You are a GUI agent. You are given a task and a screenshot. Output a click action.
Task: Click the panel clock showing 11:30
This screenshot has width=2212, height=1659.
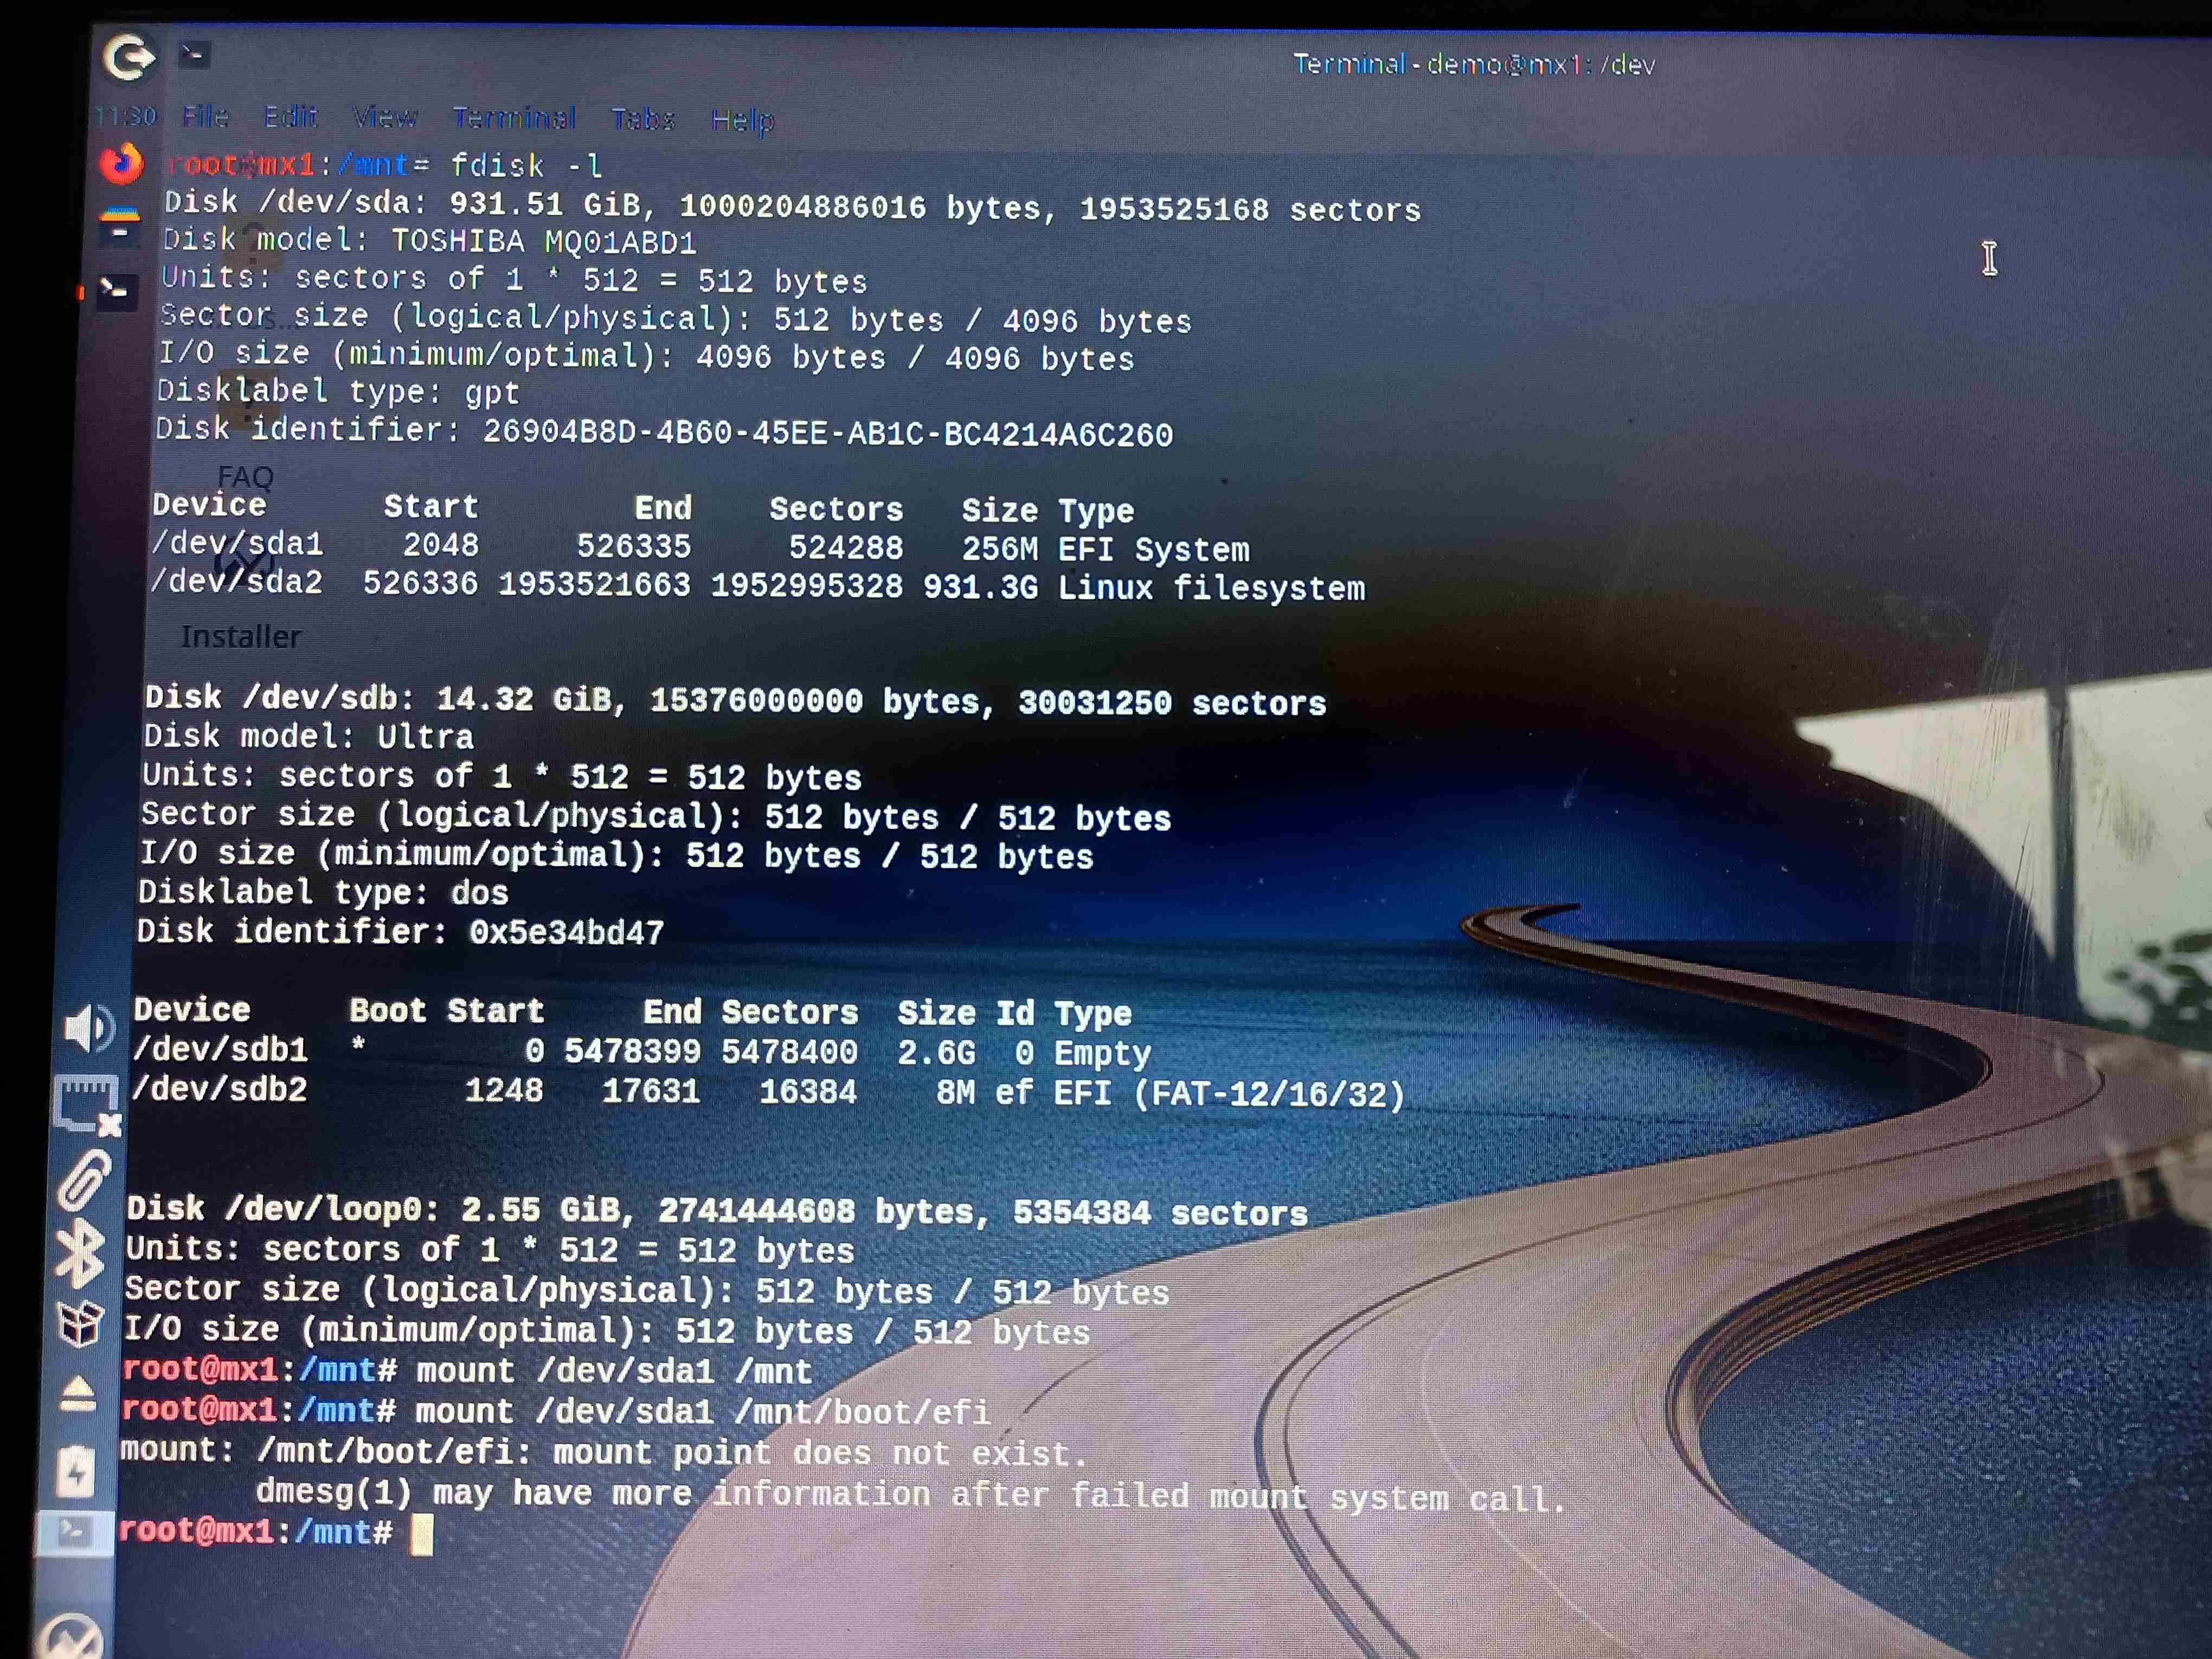(x=126, y=117)
